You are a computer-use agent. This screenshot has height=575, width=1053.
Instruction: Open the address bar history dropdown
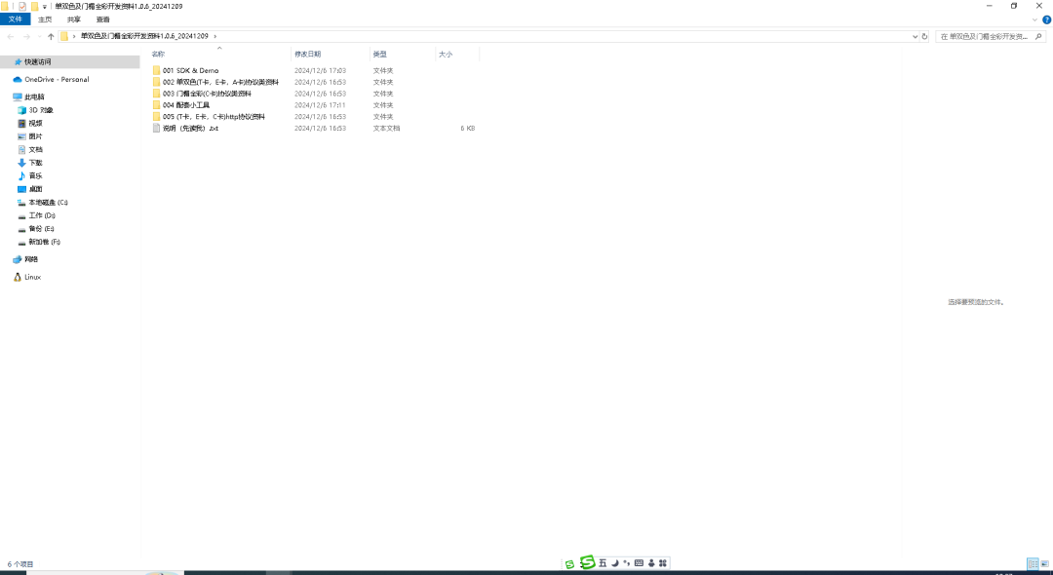coord(914,36)
